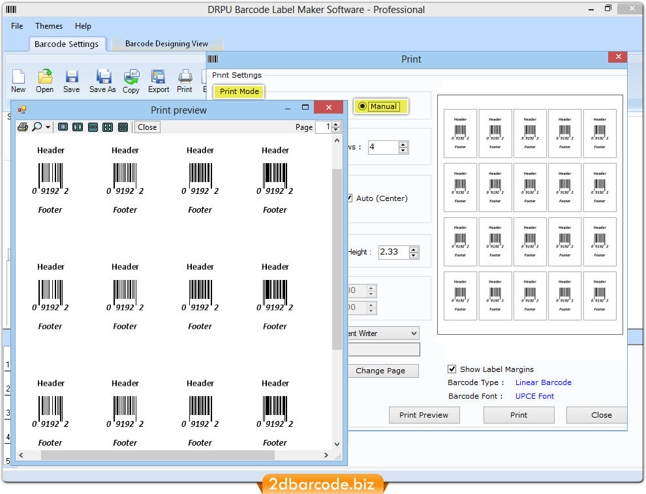646x494 pixels.
Task: Click the Save As icon
Action: click(x=103, y=76)
